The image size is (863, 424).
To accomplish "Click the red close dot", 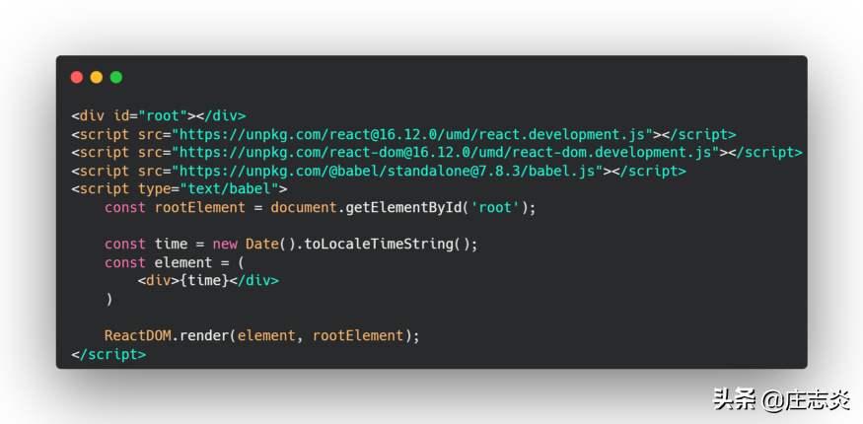I will (77, 77).
